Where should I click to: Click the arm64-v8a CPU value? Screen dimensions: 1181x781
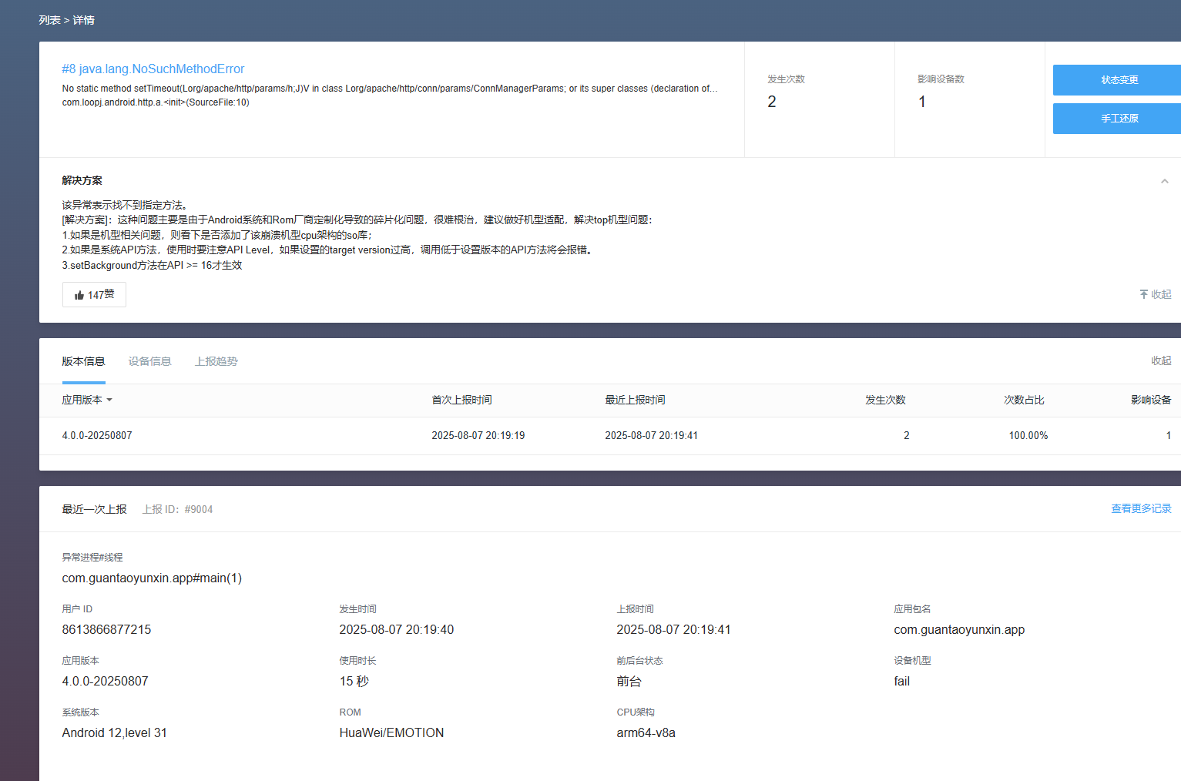coord(646,733)
